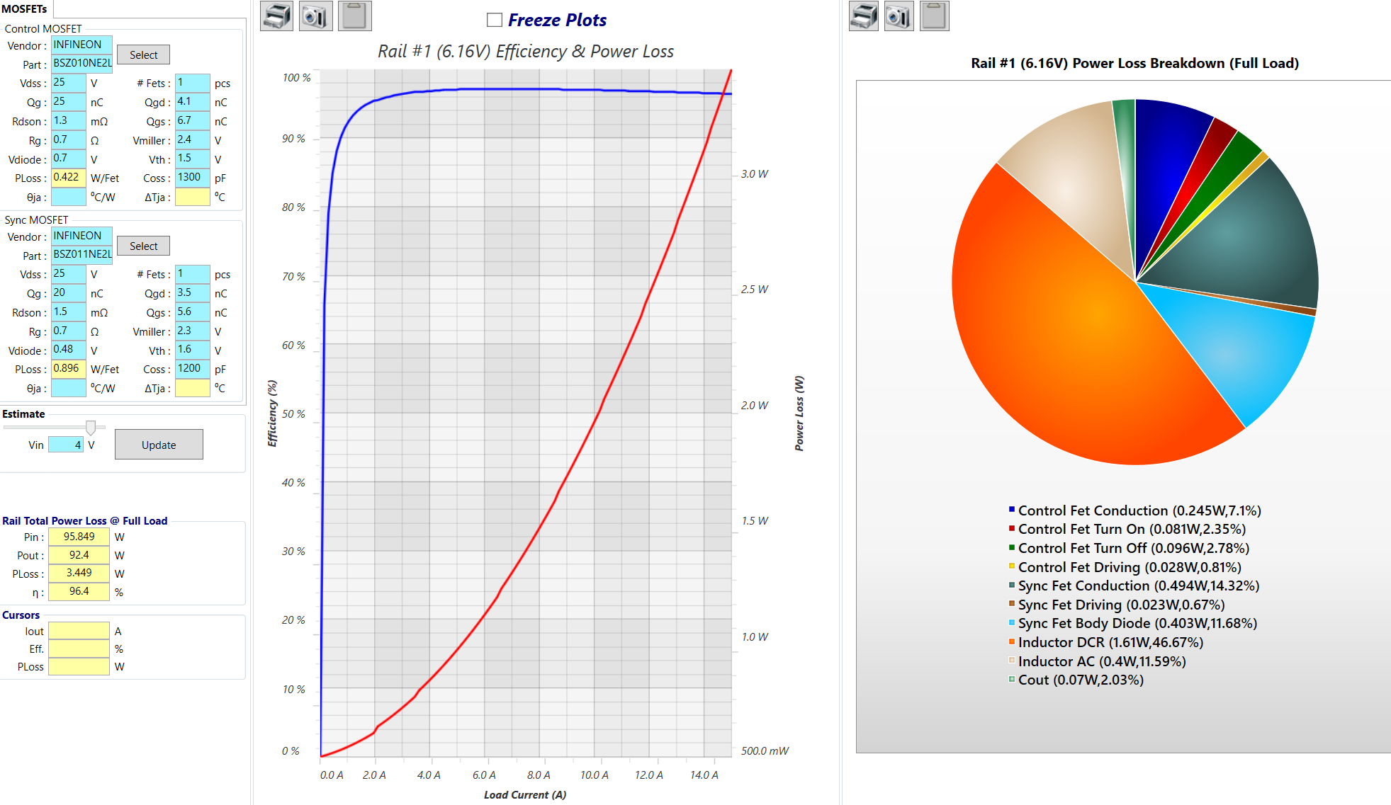
Task: Click the Cursors Iout field
Action: [x=79, y=631]
